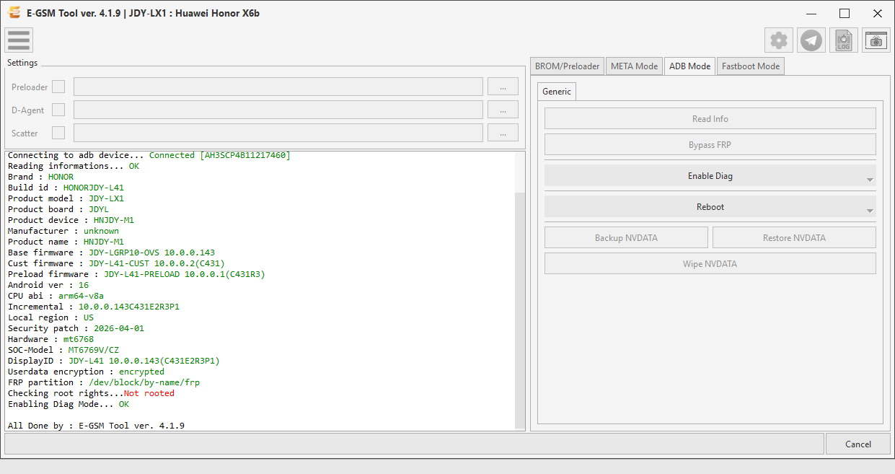This screenshot has width=895, height=474.
Task: Click the 'FRP partition' log line
Action: pyautogui.click(x=104, y=382)
